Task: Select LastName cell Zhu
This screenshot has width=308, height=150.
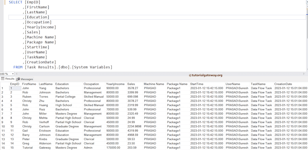Action: [46, 101]
